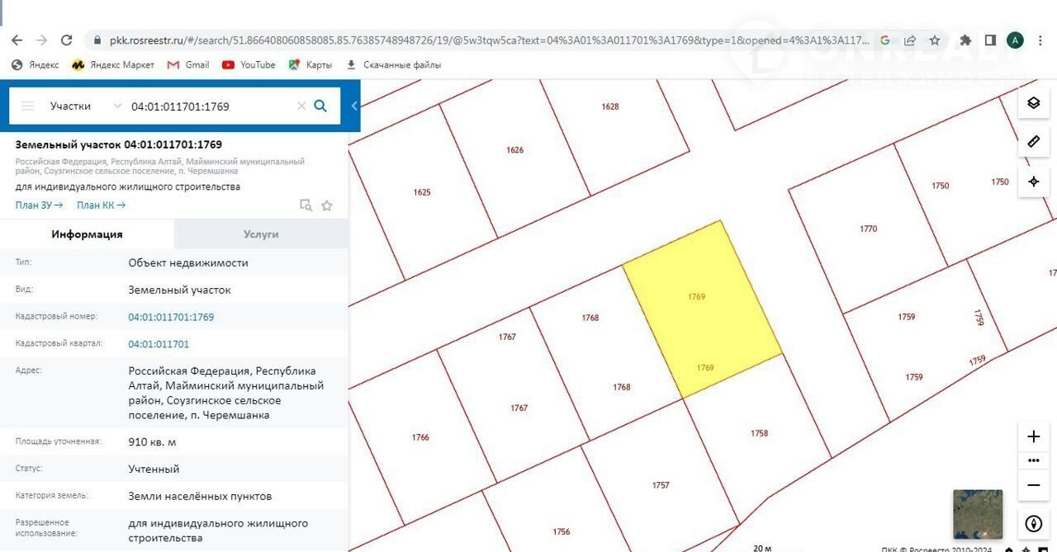Clear the search field text
The height and width of the screenshot is (552, 1057).
pyautogui.click(x=301, y=106)
